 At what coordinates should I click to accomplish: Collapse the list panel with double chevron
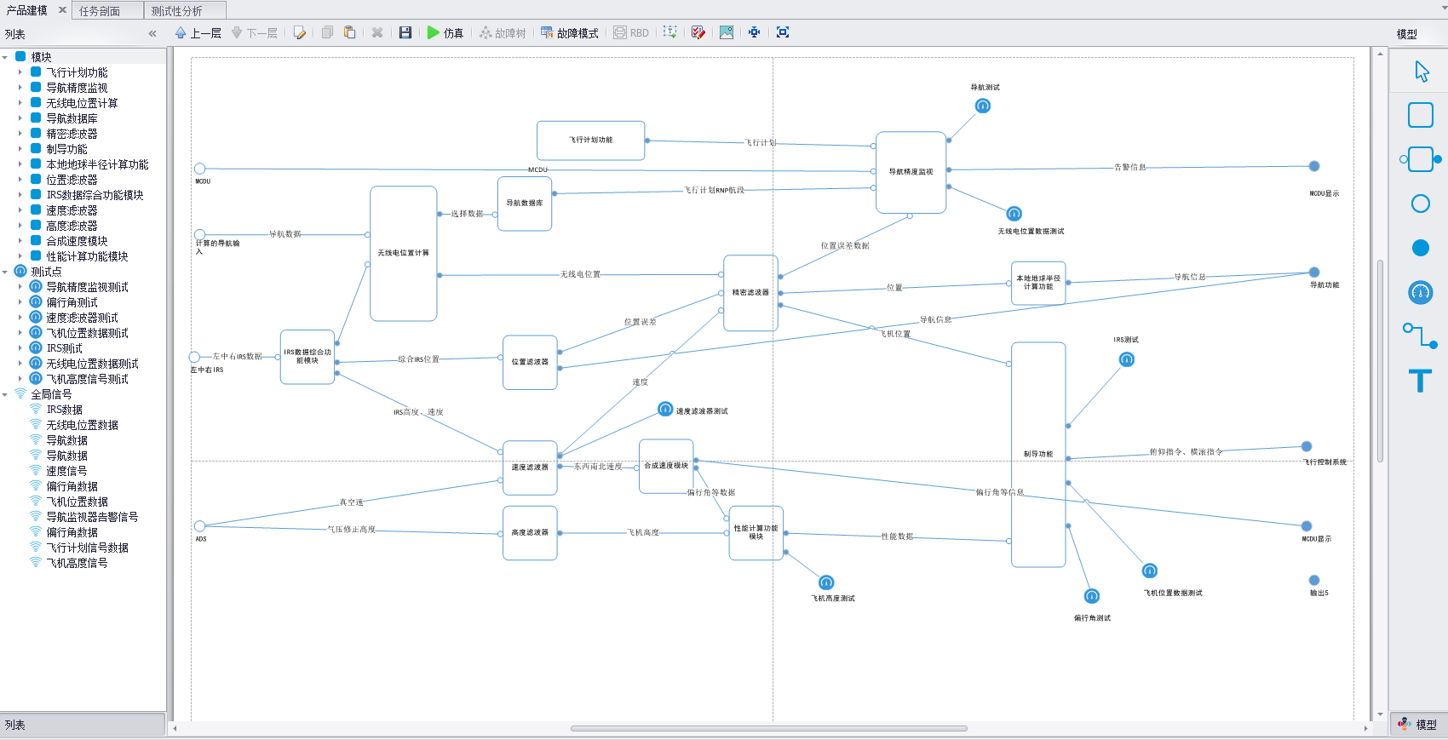point(152,34)
